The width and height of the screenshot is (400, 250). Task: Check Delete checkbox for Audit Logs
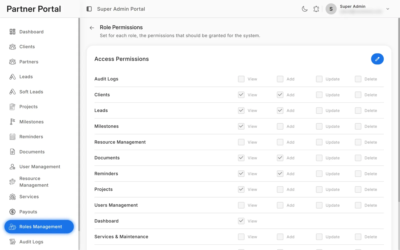coord(358,79)
